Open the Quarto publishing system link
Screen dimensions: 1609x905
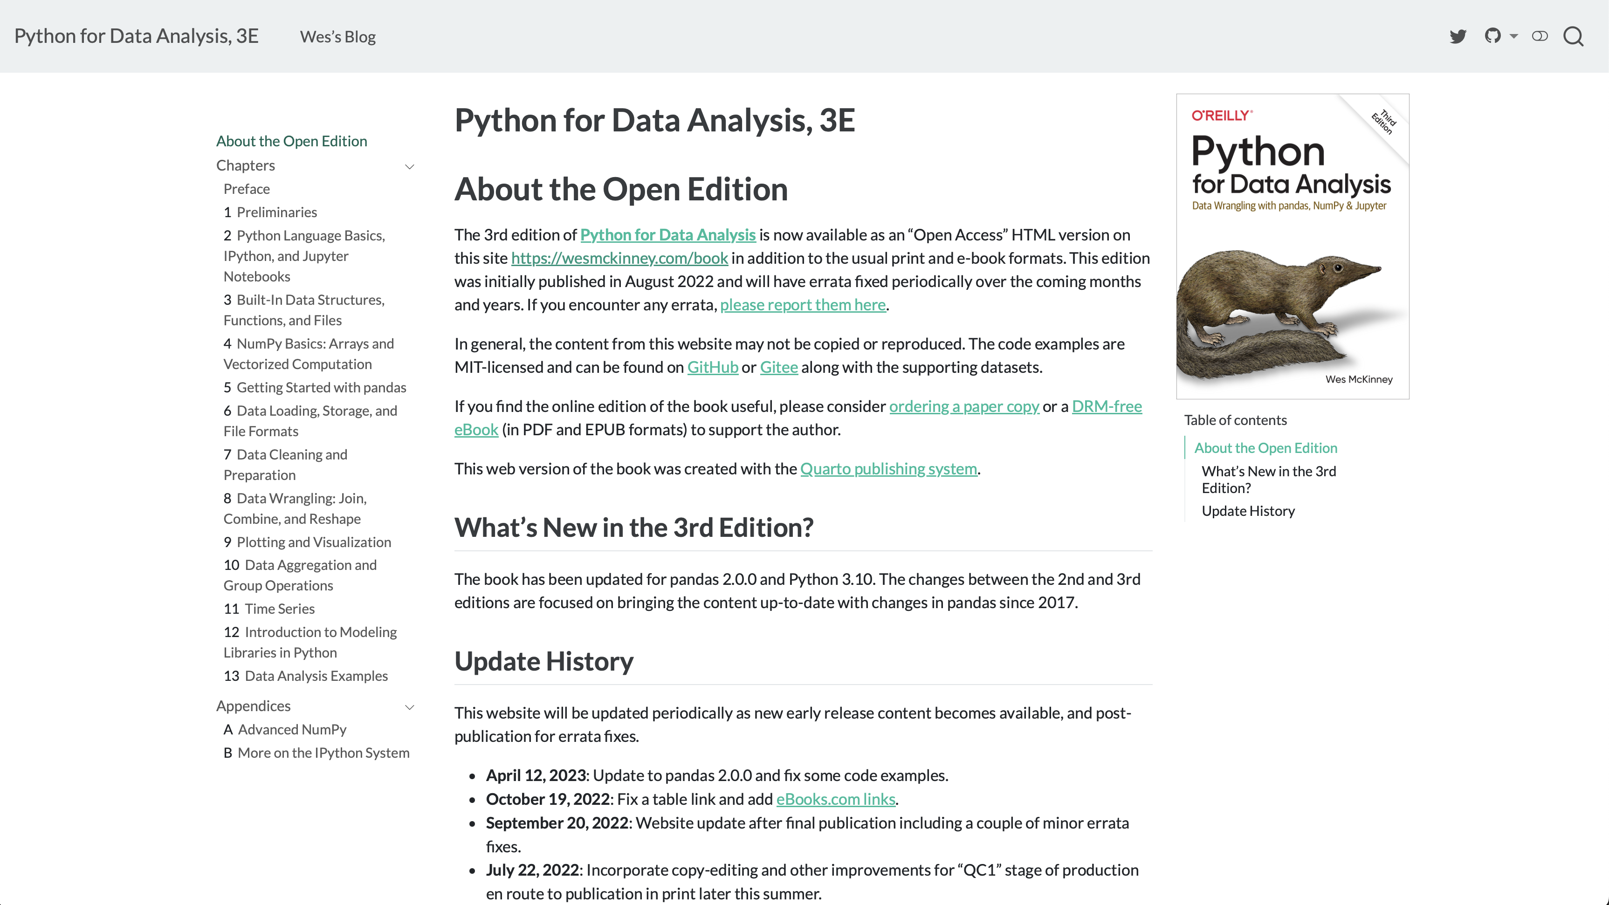pos(889,468)
